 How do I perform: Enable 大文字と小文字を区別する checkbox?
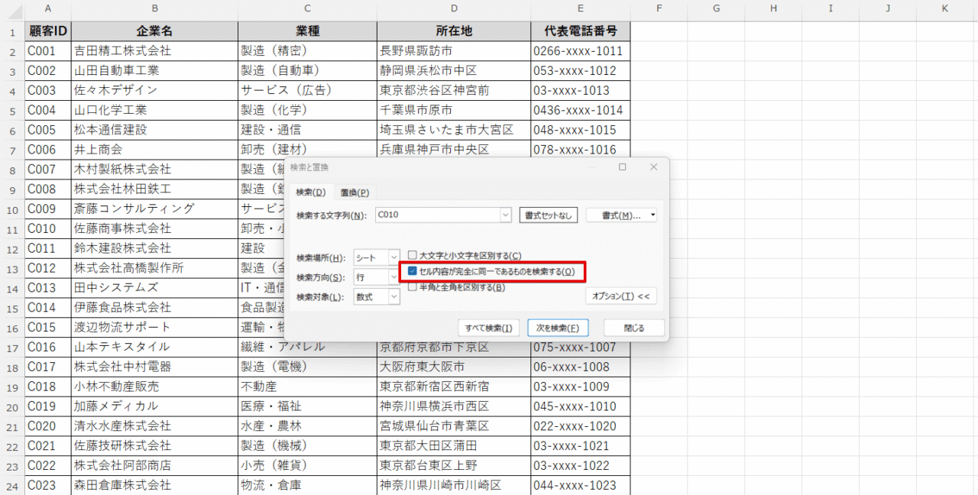coord(413,256)
